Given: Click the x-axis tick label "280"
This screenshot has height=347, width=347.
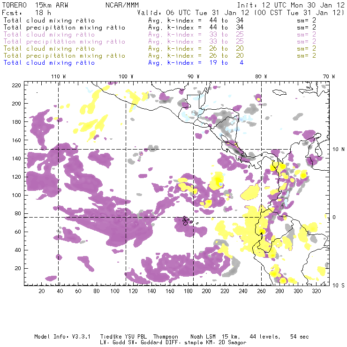Looking at the screenshot, I should (280, 291).
